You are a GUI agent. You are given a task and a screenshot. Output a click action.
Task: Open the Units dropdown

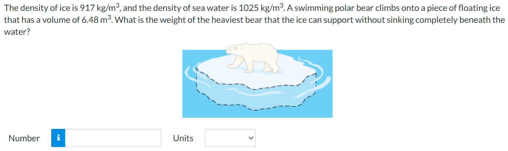tap(230, 138)
